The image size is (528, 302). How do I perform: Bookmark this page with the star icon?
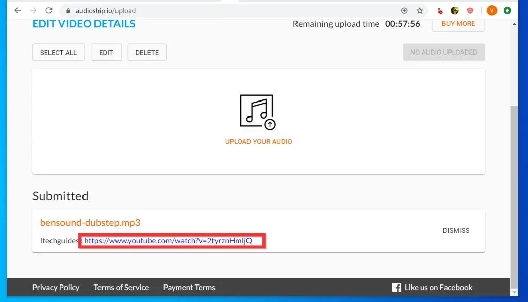420,11
